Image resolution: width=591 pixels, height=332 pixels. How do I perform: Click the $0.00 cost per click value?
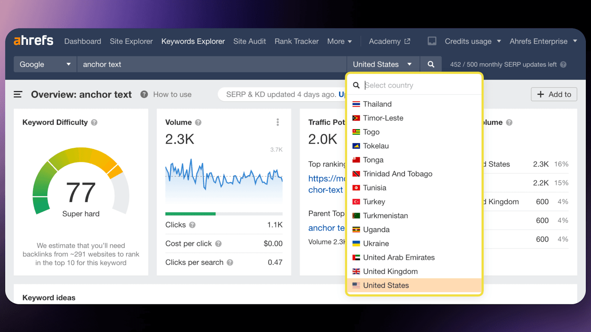coord(273,243)
